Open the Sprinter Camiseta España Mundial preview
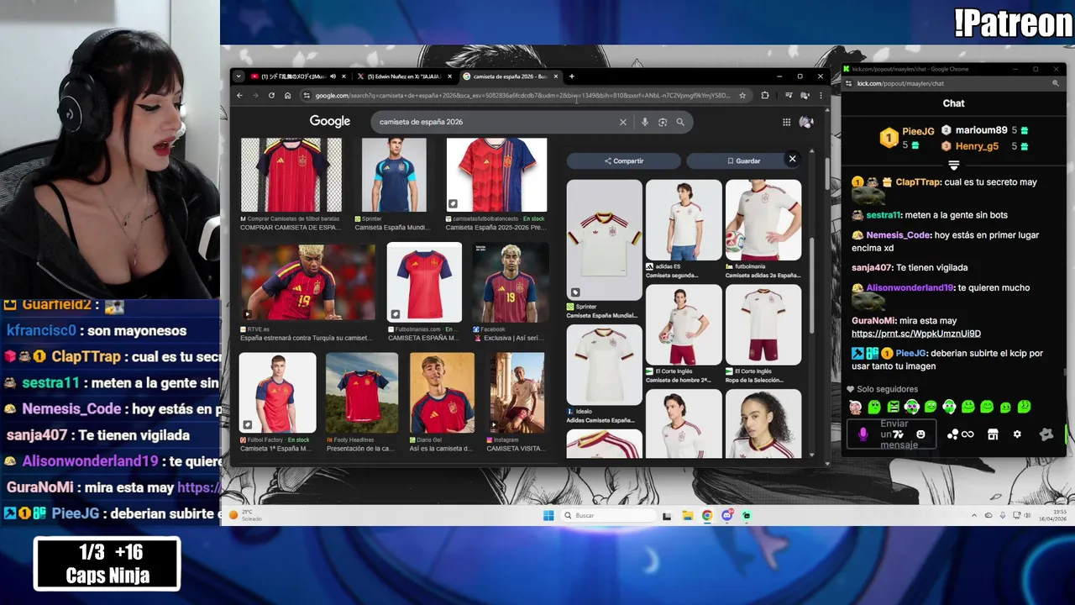The height and width of the screenshot is (605, 1075). (604, 239)
